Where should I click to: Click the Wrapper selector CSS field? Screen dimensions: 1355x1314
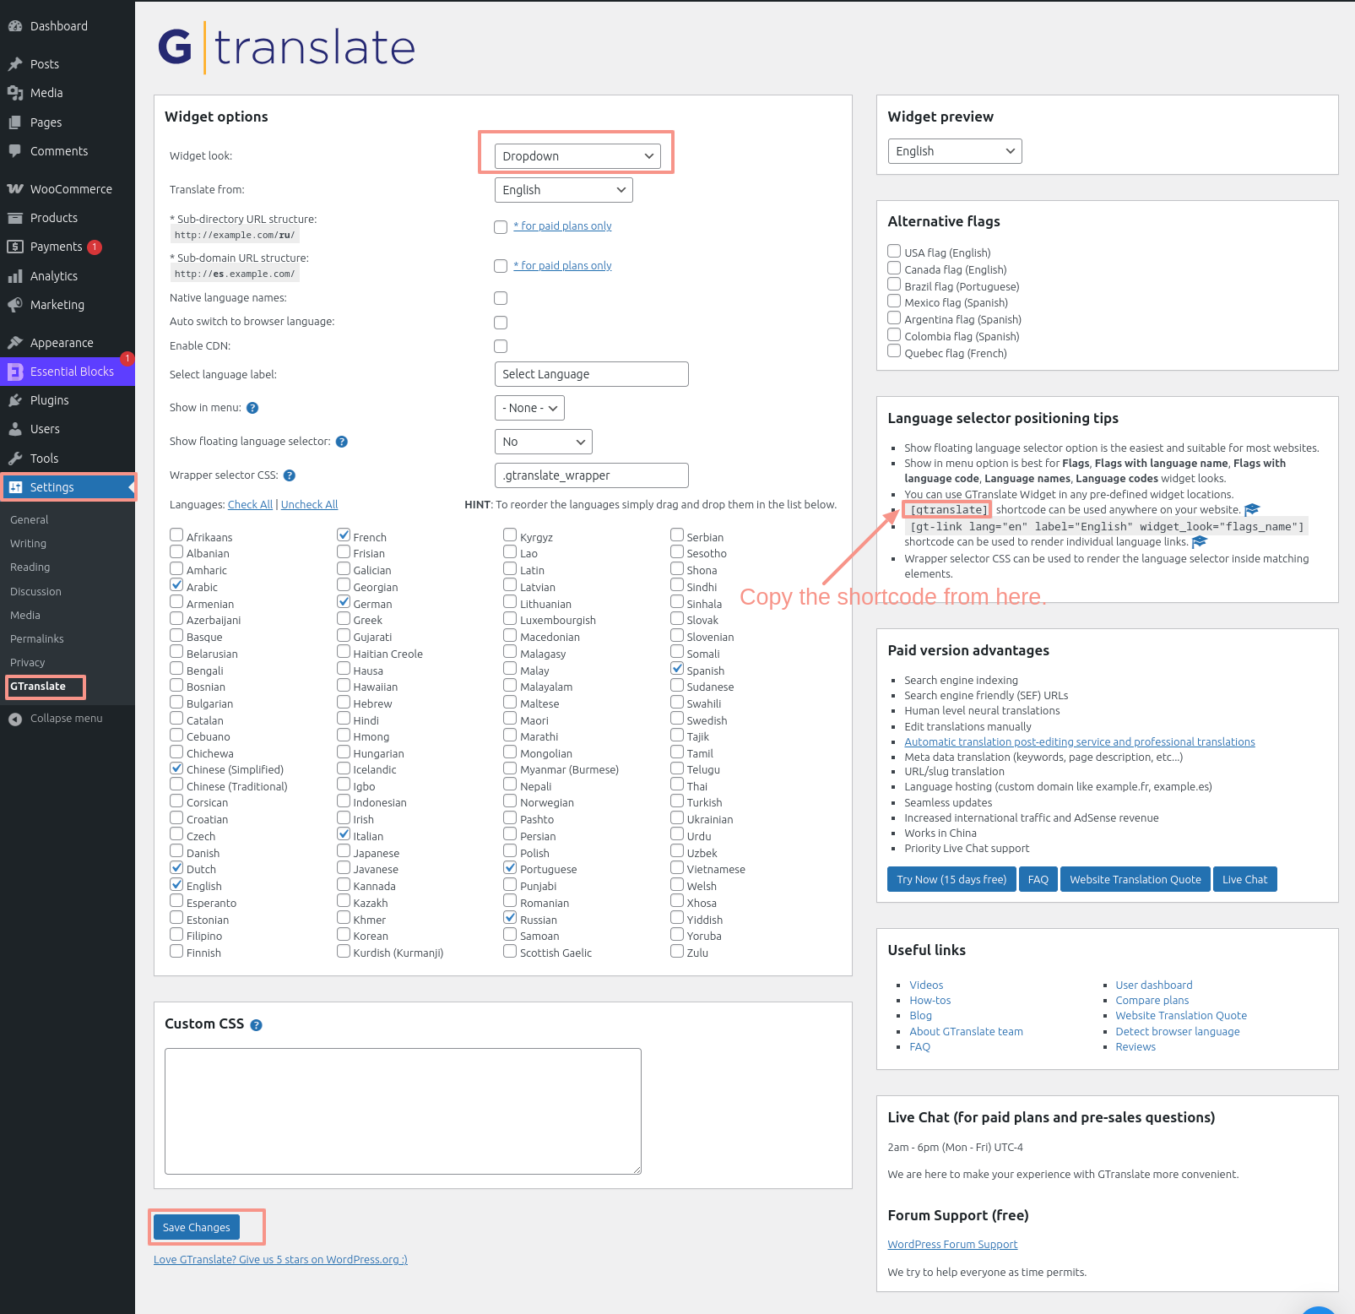[591, 475]
